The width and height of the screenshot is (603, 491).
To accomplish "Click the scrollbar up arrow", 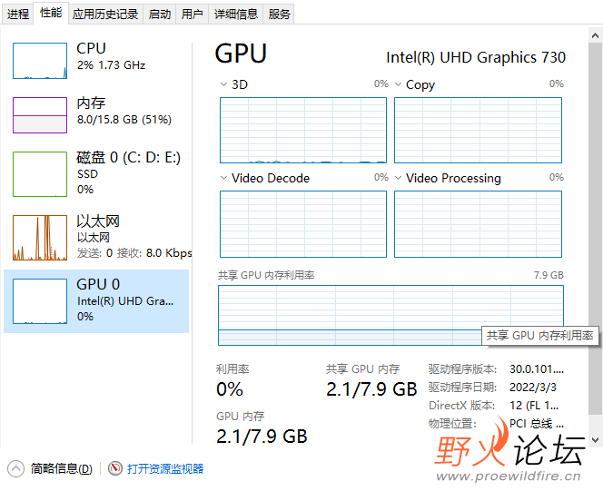I will 596,35.
